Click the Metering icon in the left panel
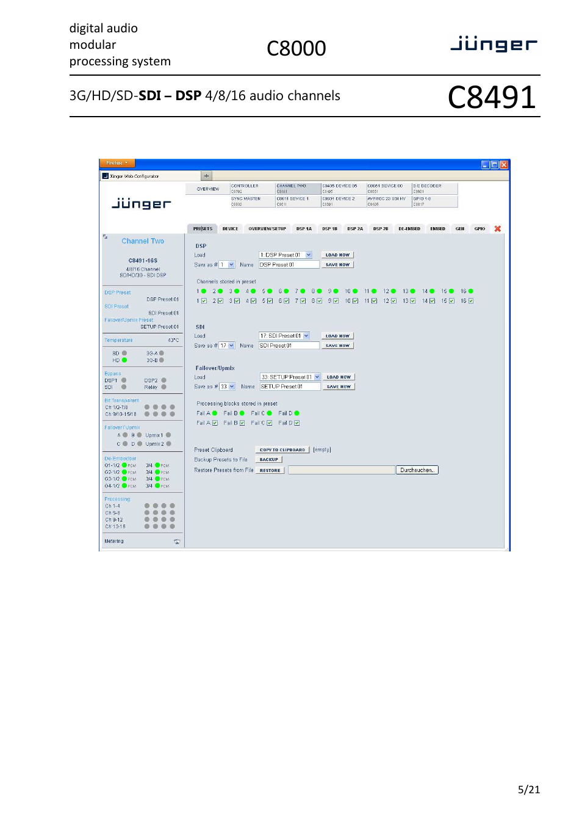Image resolution: width=582 pixels, height=825 pixels. click(x=177, y=542)
